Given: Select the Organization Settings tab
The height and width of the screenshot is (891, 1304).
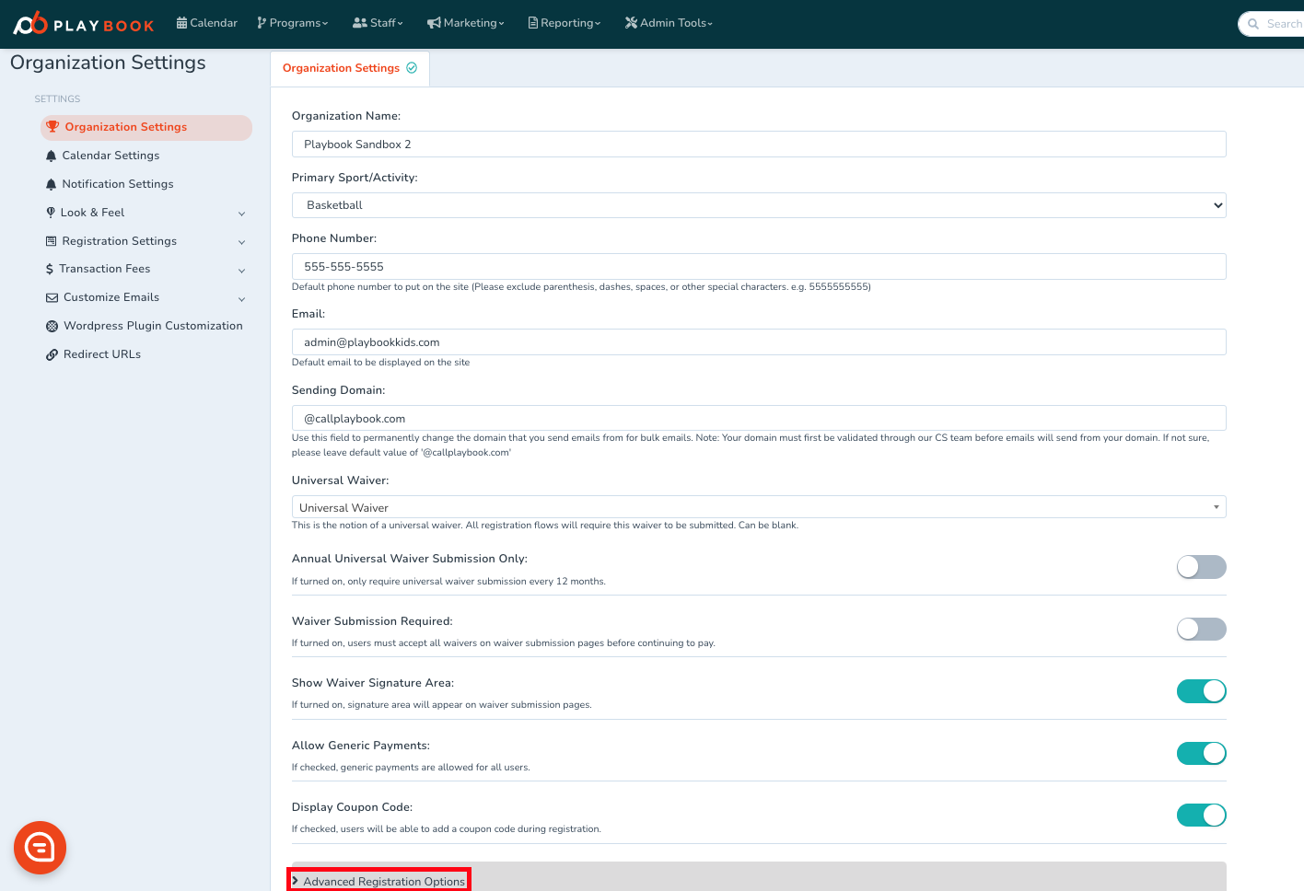Looking at the screenshot, I should pos(350,68).
